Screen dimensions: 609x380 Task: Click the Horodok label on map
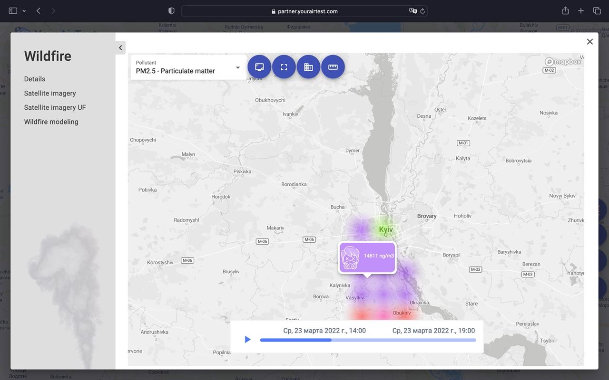pyautogui.click(x=221, y=197)
